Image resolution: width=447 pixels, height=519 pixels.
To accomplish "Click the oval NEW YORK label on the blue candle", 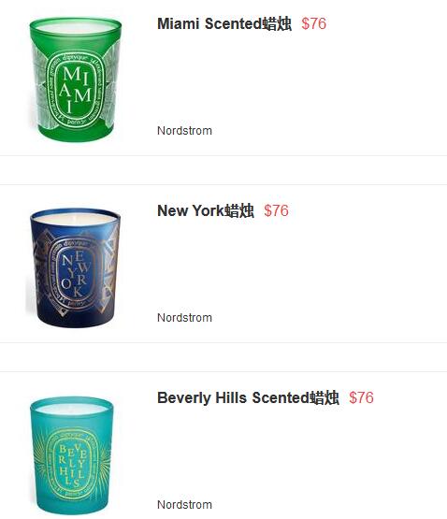I will [75, 273].
